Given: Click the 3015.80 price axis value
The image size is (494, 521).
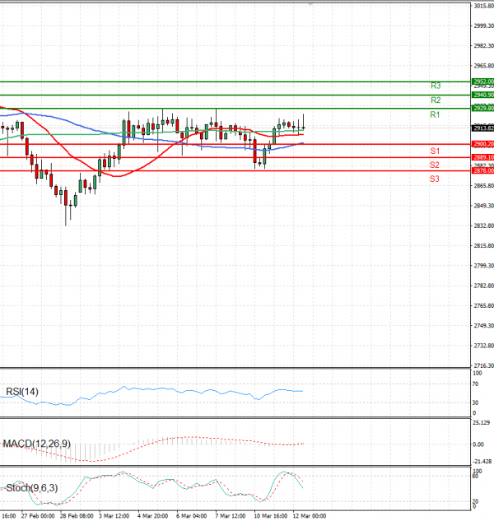Looking at the screenshot, I should 483,6.
